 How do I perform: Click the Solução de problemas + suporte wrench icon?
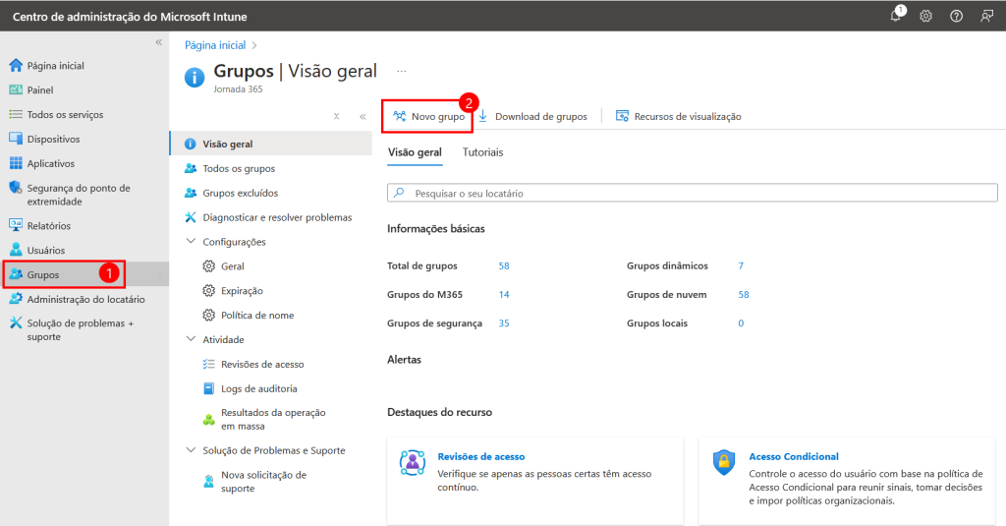click(16, 323)
